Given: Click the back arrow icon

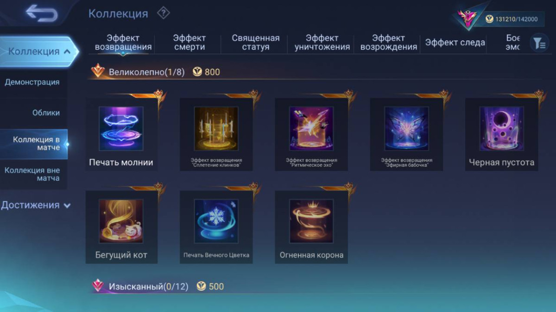Looking at the screenshot, I should pos(42,13).
